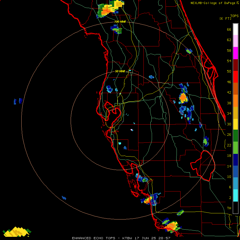Click the white swatch atop the tops legend

pos(235,29)
